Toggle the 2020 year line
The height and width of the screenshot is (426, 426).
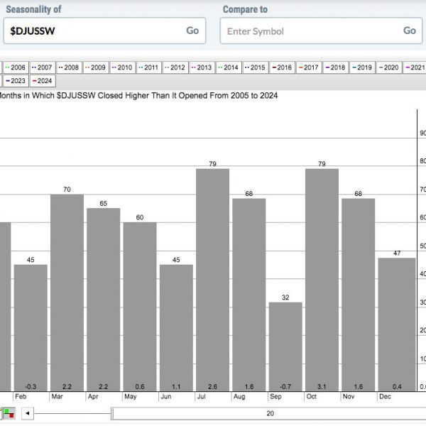(x=389, y=67)
